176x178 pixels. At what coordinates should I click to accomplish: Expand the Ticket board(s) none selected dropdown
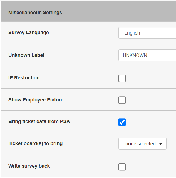pyautogui.click(x=142, y=144)
